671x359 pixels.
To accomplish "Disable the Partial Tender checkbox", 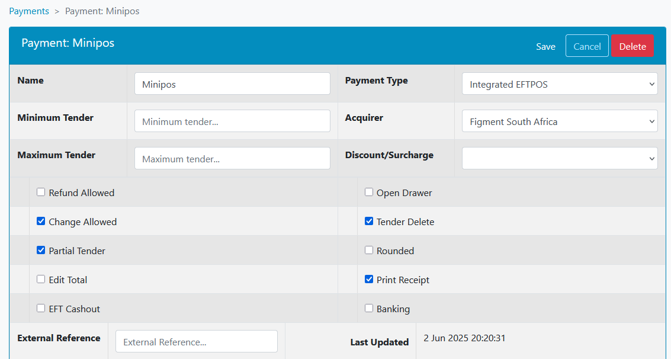I will point(41,251).
